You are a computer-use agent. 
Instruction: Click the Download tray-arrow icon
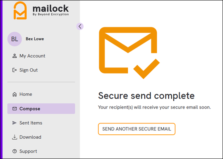tap(15, 137)
